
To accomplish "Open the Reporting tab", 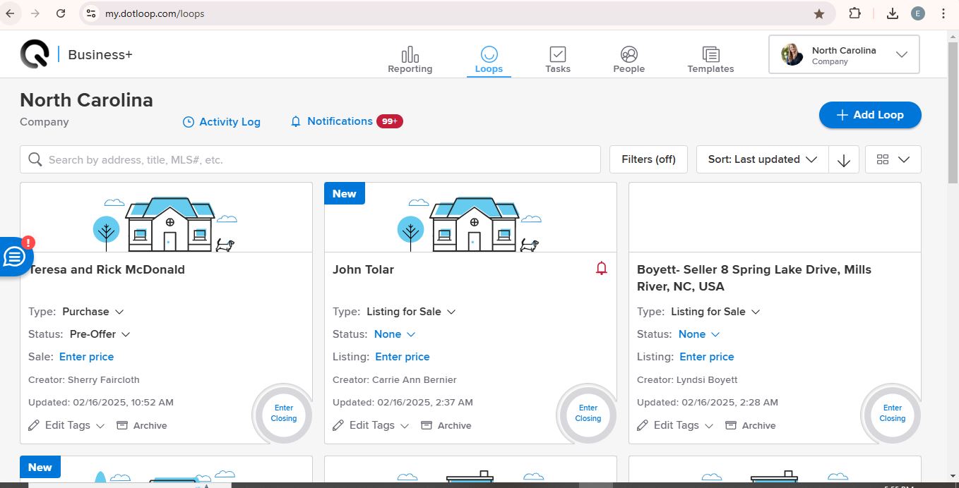I will [410, 60].
